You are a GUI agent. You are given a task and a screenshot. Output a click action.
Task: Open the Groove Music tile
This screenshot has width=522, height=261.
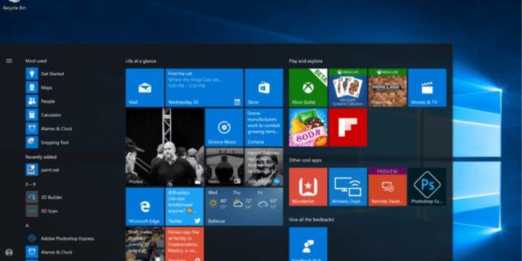click(x=224, y=127)
